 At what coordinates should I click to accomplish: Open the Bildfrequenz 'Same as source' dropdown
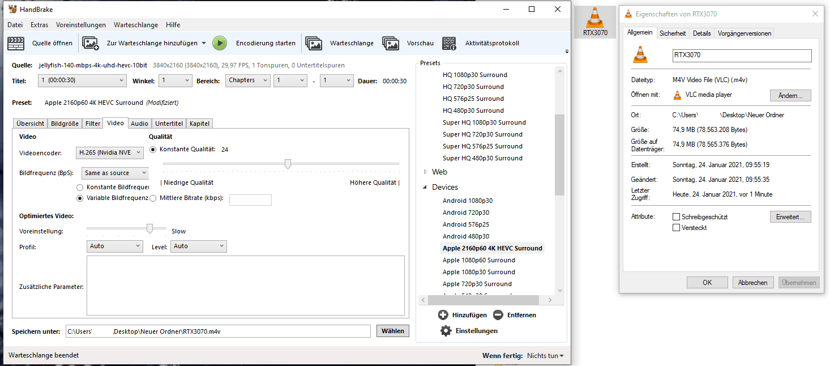[115, 173]
